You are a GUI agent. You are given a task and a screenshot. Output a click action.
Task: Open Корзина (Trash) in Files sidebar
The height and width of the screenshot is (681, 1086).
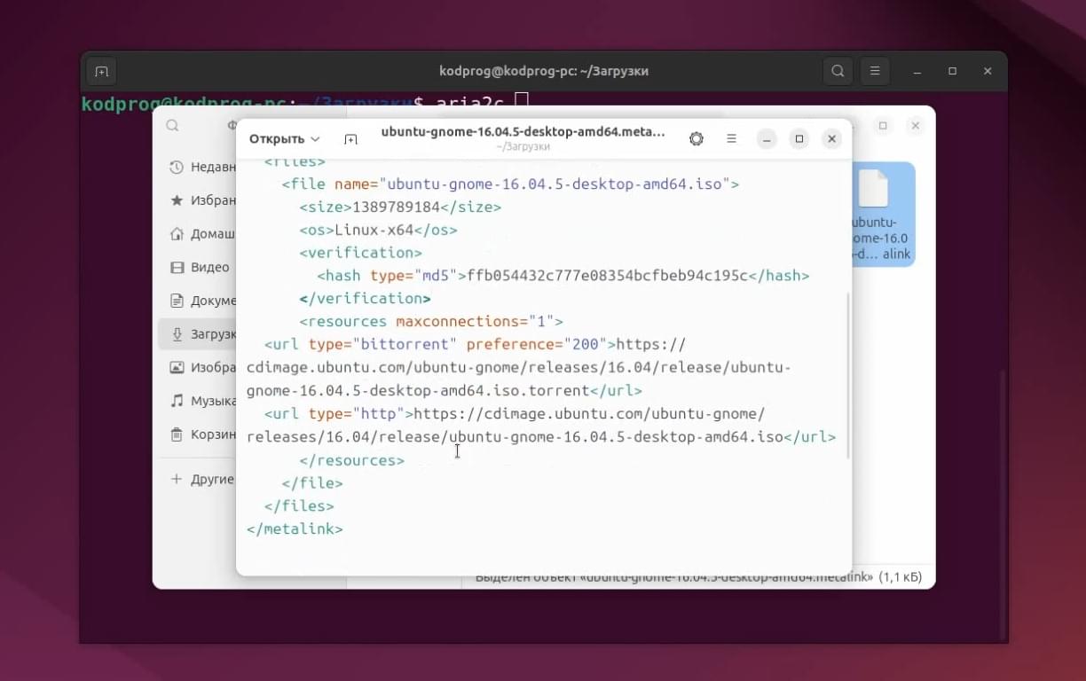[x=202, y=434]
